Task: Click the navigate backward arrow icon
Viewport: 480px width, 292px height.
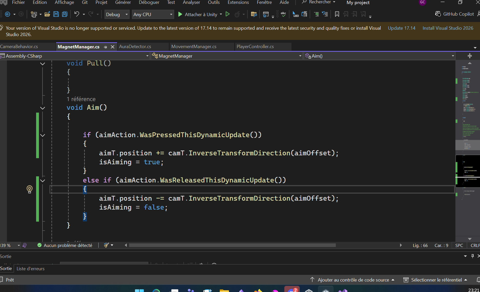Action: (x=8, y=14)
